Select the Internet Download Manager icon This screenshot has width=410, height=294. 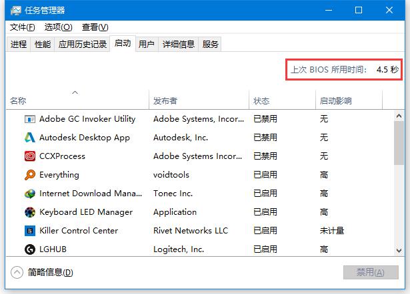coord(29,194)
